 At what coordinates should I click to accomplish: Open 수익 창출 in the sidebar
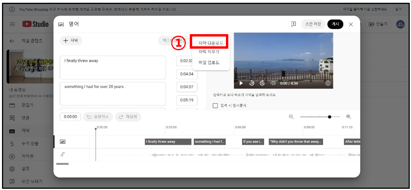pos(30,143)
